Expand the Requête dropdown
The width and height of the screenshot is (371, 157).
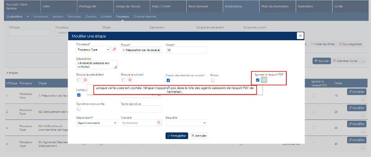(186, 123)
